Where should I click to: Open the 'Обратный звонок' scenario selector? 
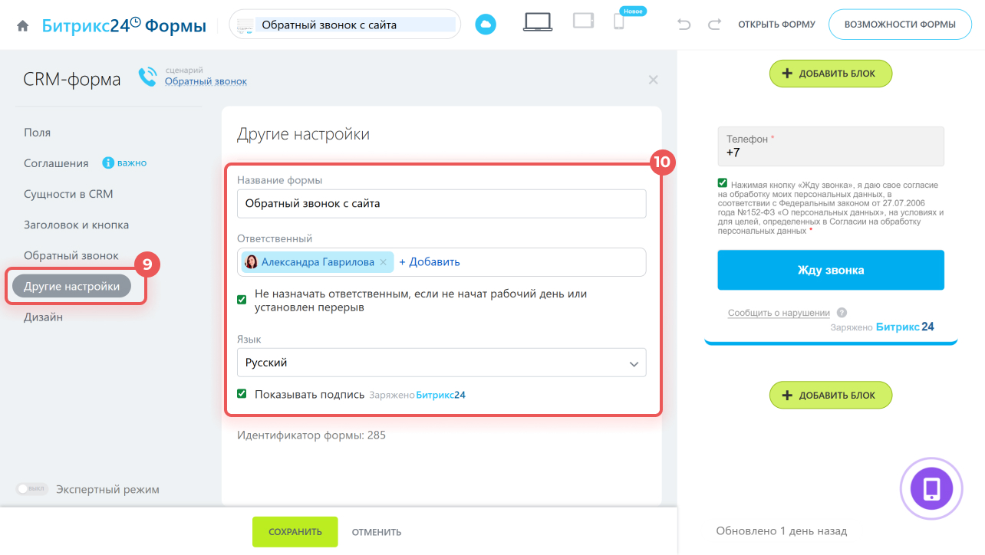[206, 81]
